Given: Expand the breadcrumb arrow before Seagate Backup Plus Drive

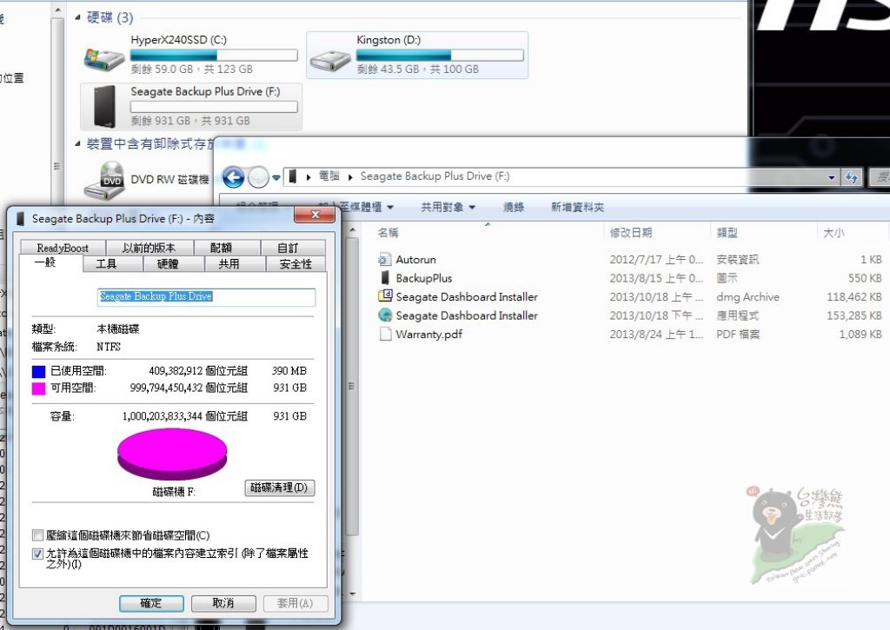Looking at the screenshot, I should tap(350, 177).
